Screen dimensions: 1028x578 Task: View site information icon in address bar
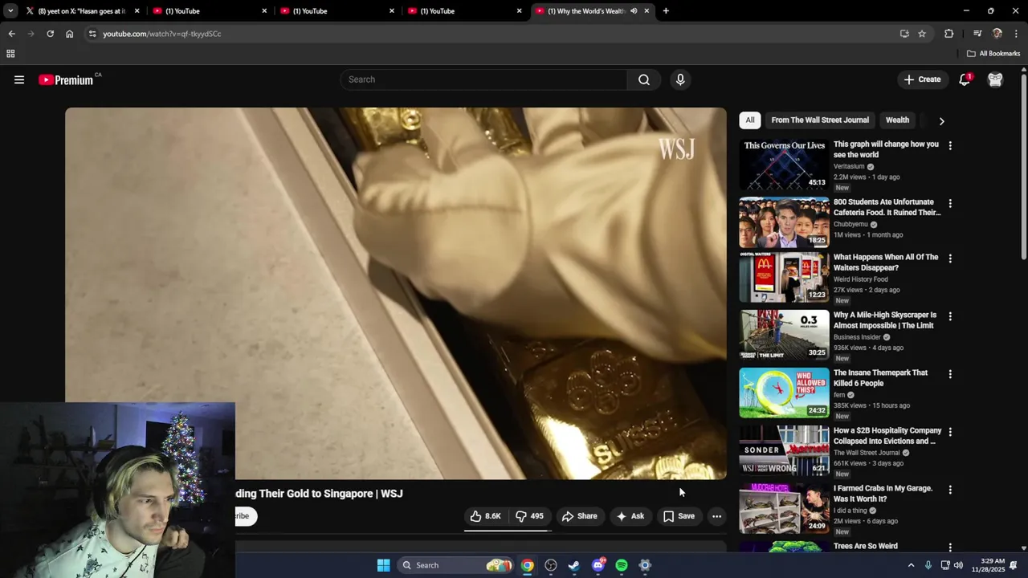[92, 34]
